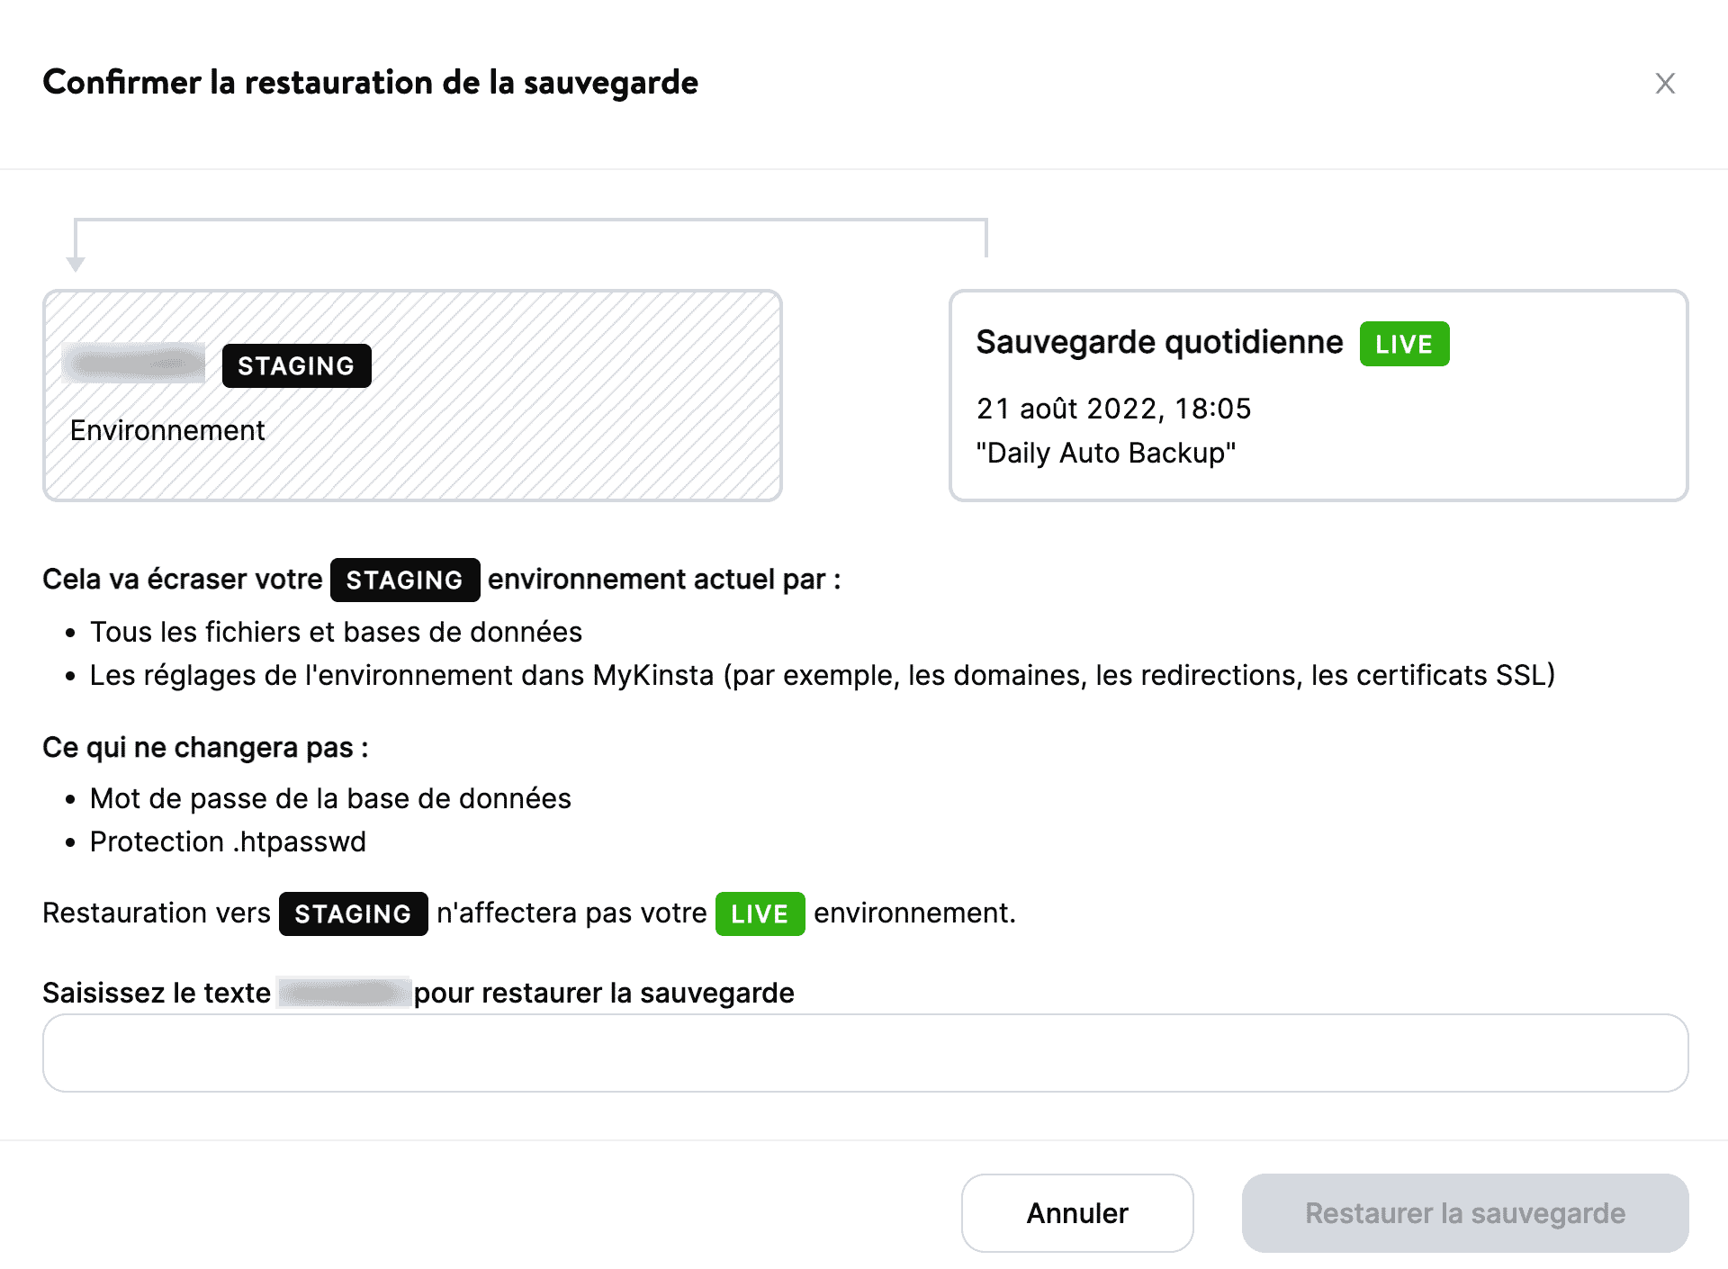Focus the confirmation text input field
1728x1269 pixels.
(x=864, y=1052)
